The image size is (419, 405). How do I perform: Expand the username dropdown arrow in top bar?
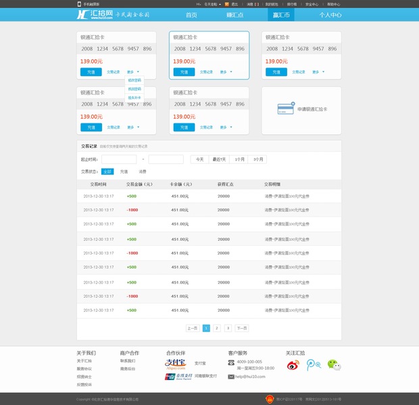(220, 5)
